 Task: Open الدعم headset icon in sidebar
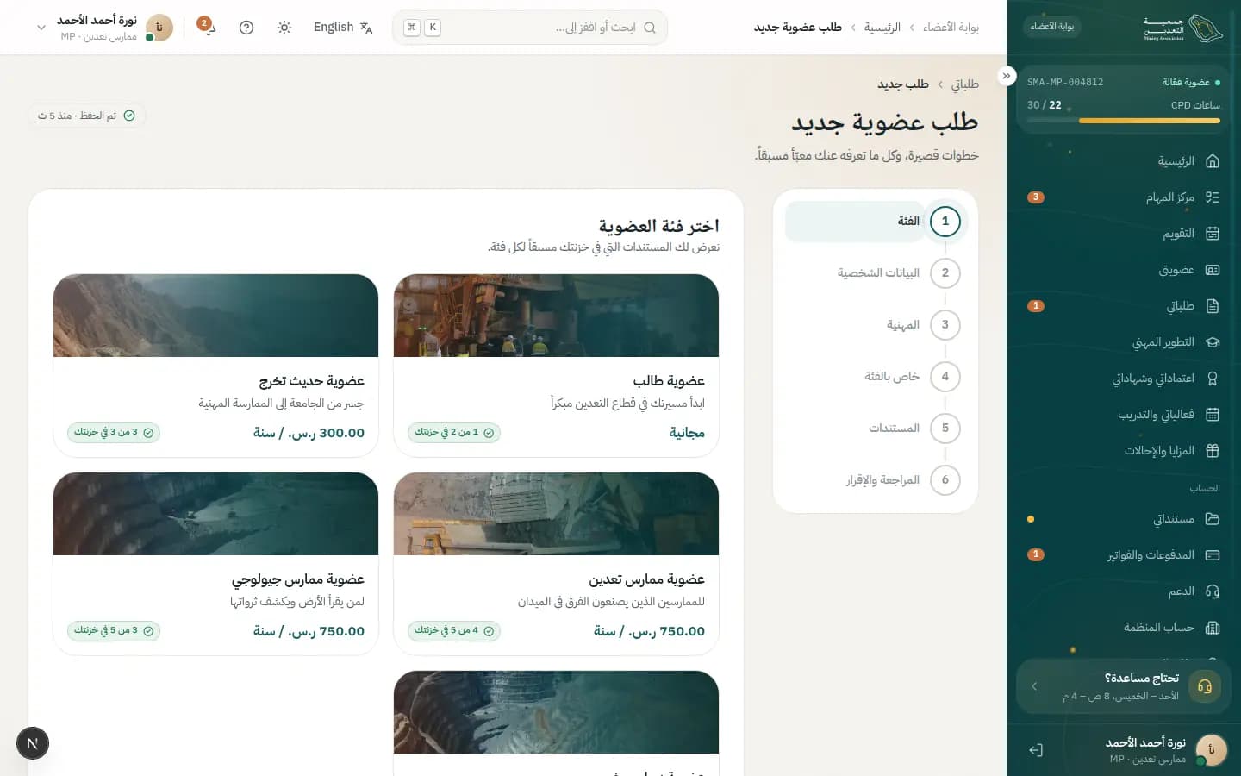1213,591
